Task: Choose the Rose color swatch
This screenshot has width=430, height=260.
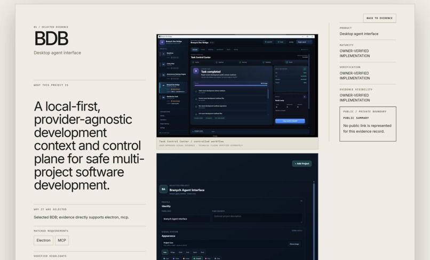Action: 208,258
